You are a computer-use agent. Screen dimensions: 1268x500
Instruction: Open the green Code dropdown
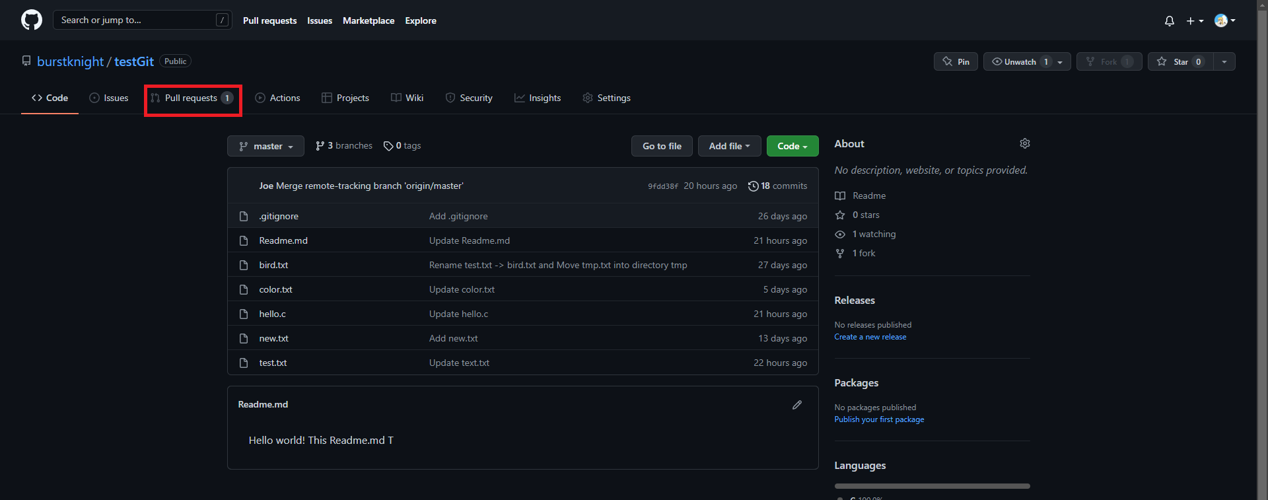[x=792, y=146]
